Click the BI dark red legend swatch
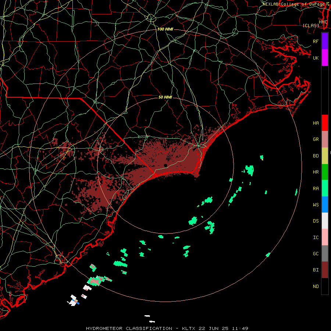The width and height of the screenshot is (331, 331). coord(325,270)
